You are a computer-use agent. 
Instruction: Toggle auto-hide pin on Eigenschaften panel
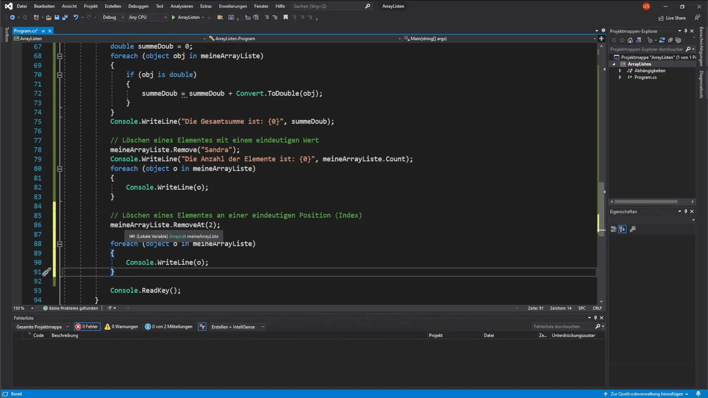[x=686, y=212]
